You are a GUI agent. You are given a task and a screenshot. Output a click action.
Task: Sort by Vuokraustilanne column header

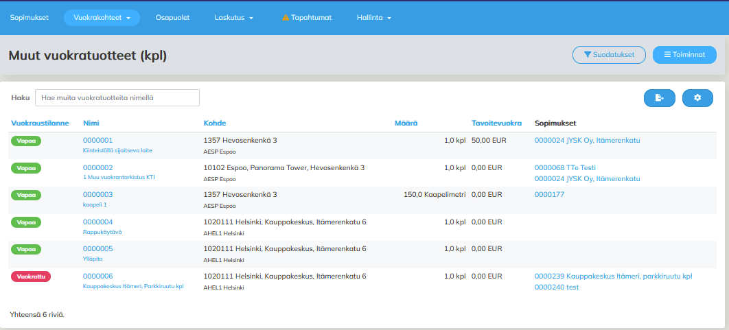pyautogui.click(x=39, y=123)
